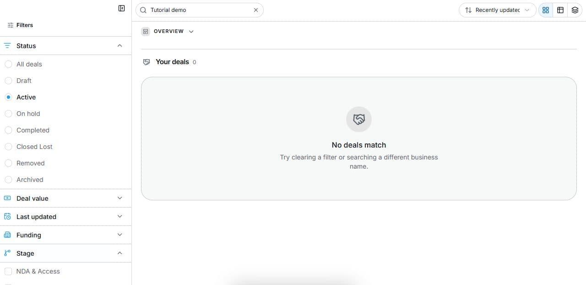Expand the Deal value filter section
Screen dimensions: 586x285
(65, 198)
